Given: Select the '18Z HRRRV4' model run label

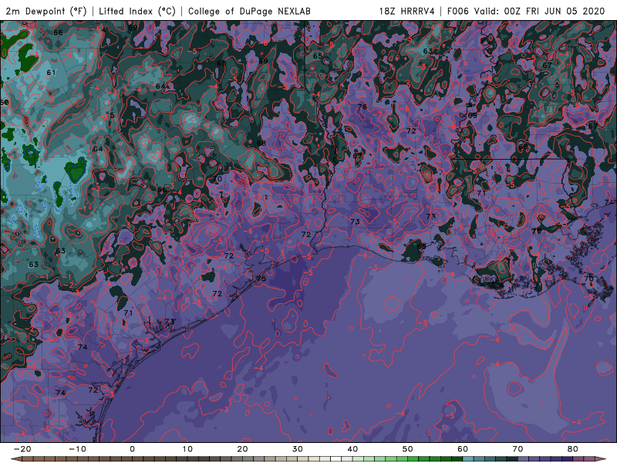Looking at the screenshot, I should click(406, 11).
